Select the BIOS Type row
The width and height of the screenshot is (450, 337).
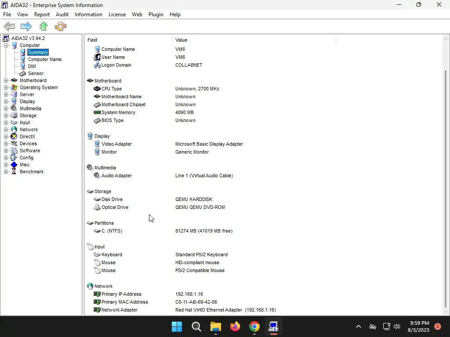211,120
